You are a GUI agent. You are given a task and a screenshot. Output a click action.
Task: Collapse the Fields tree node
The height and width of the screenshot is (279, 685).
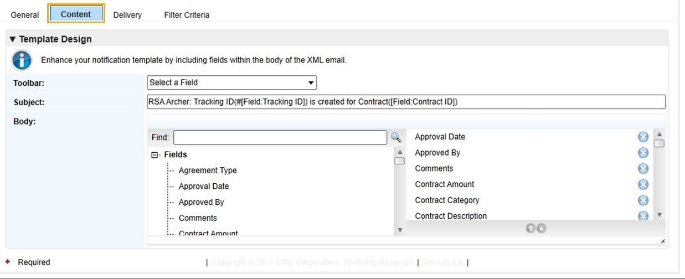(x=155, y=155)
